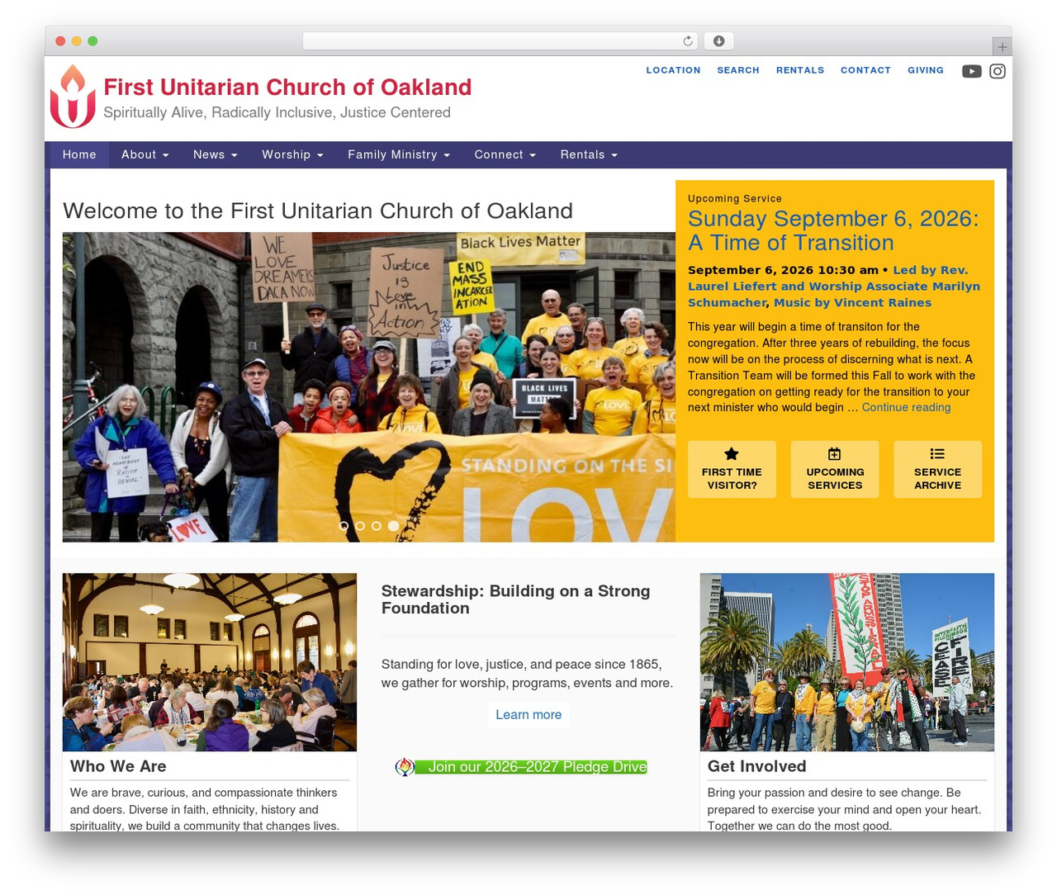Open the Get Involved rally photo
This screenshot has width=1057, height=895.
pyautogui.click(x=847, y=662)
